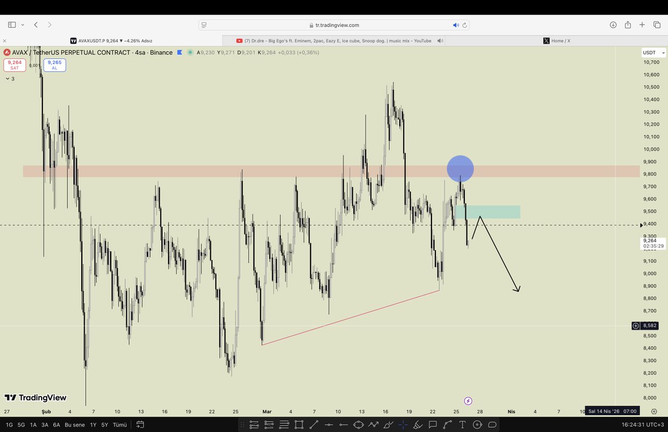Select the horizontal lines (fib levels) tool

[x=284, y=425]
